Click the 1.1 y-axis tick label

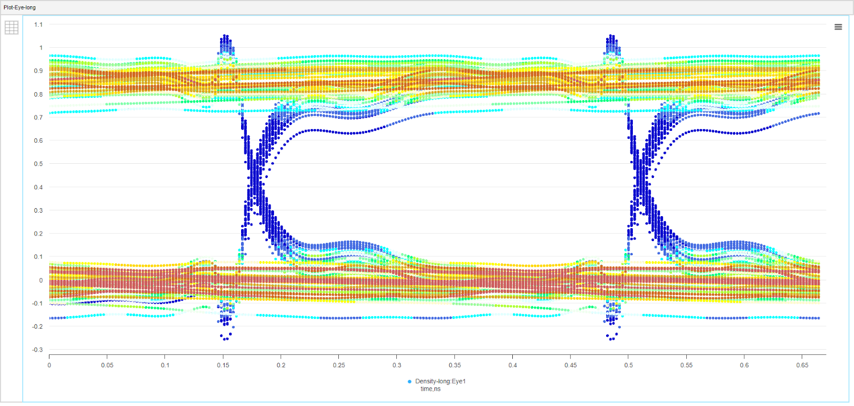(x=39, y=24)
